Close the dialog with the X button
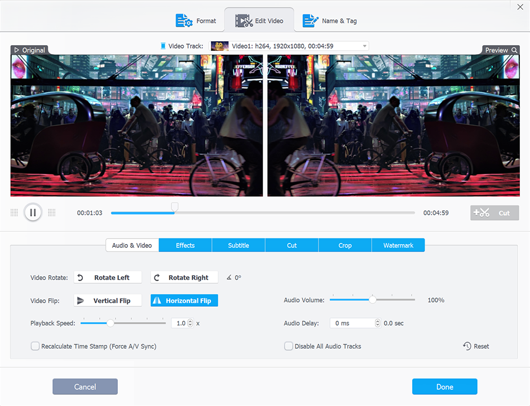The width and height of the screenshot is (530, 406). tap(520, 7)
